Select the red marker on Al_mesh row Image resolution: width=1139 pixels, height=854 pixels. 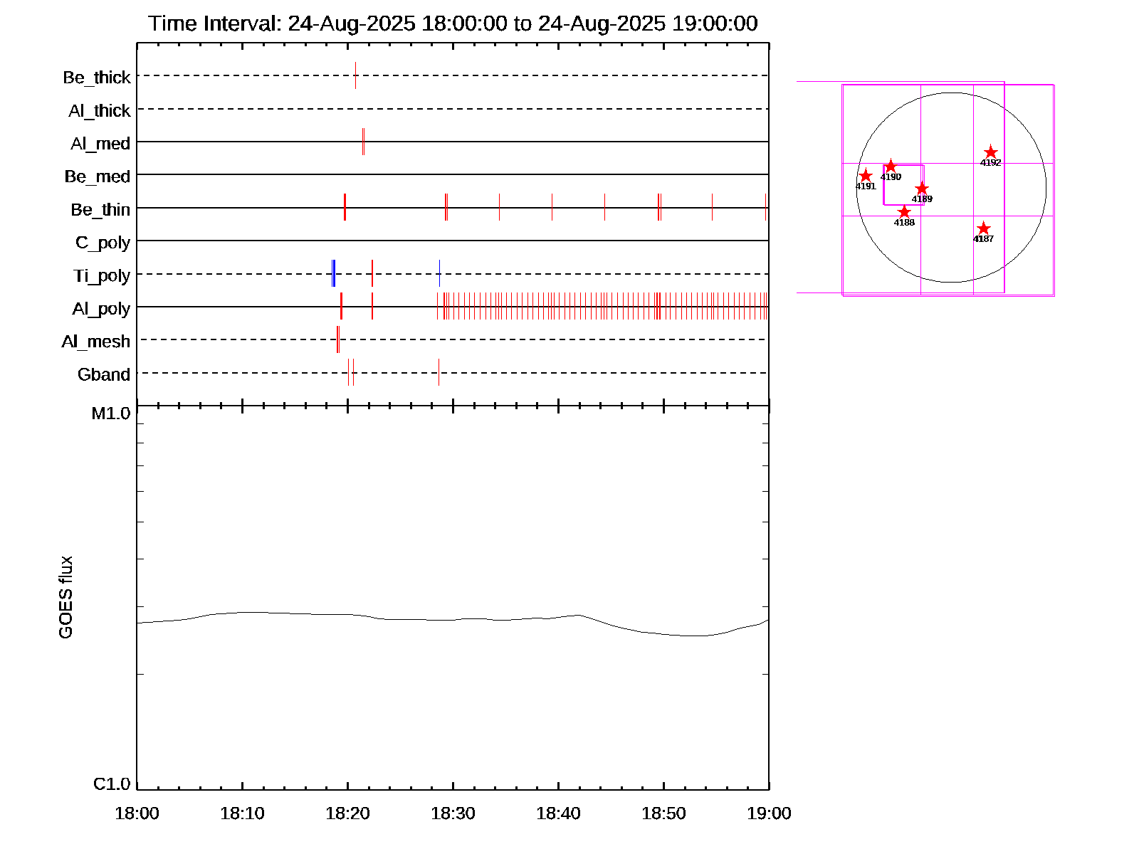(x=338, y=339)
